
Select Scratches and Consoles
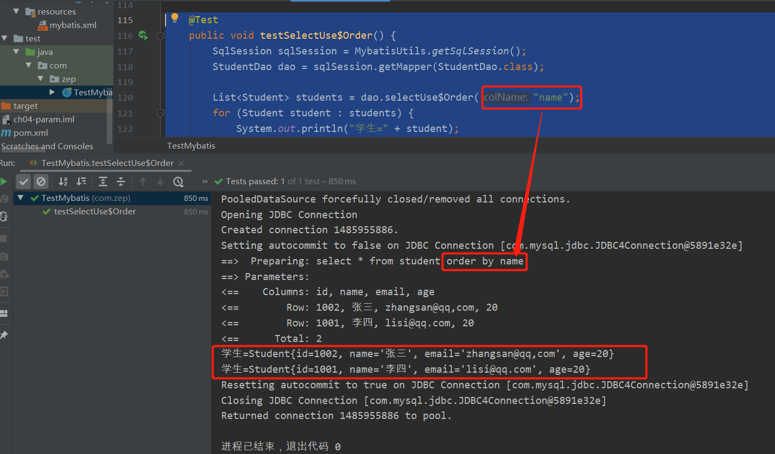click(x=47, y=146)
